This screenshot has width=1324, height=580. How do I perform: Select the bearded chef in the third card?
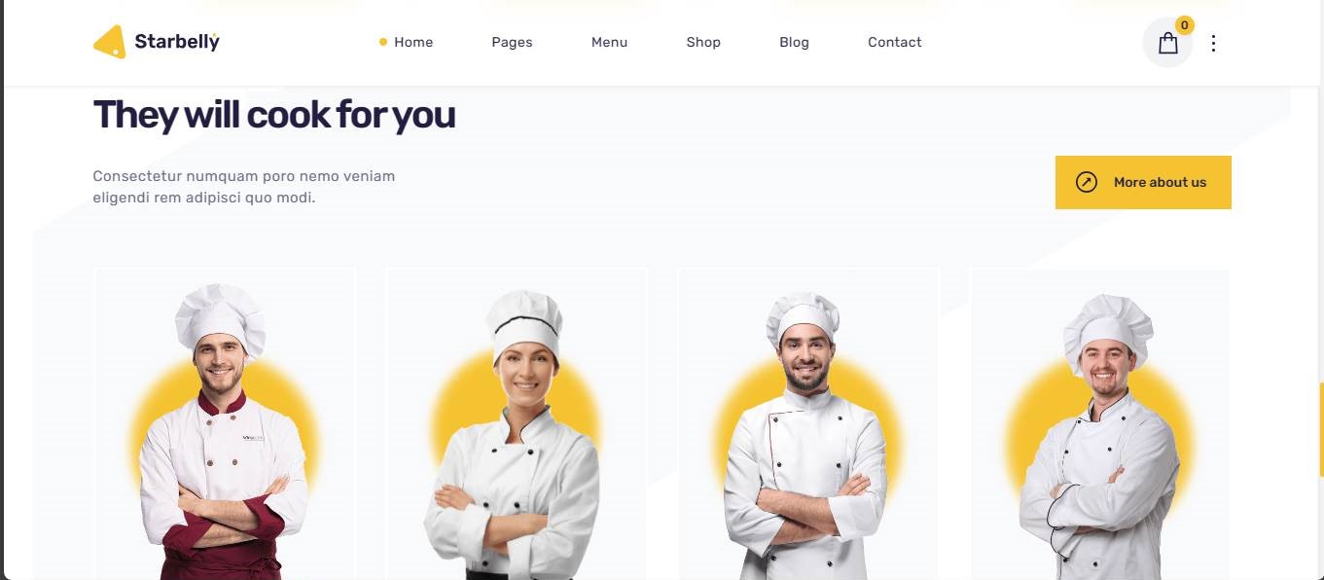807,424
